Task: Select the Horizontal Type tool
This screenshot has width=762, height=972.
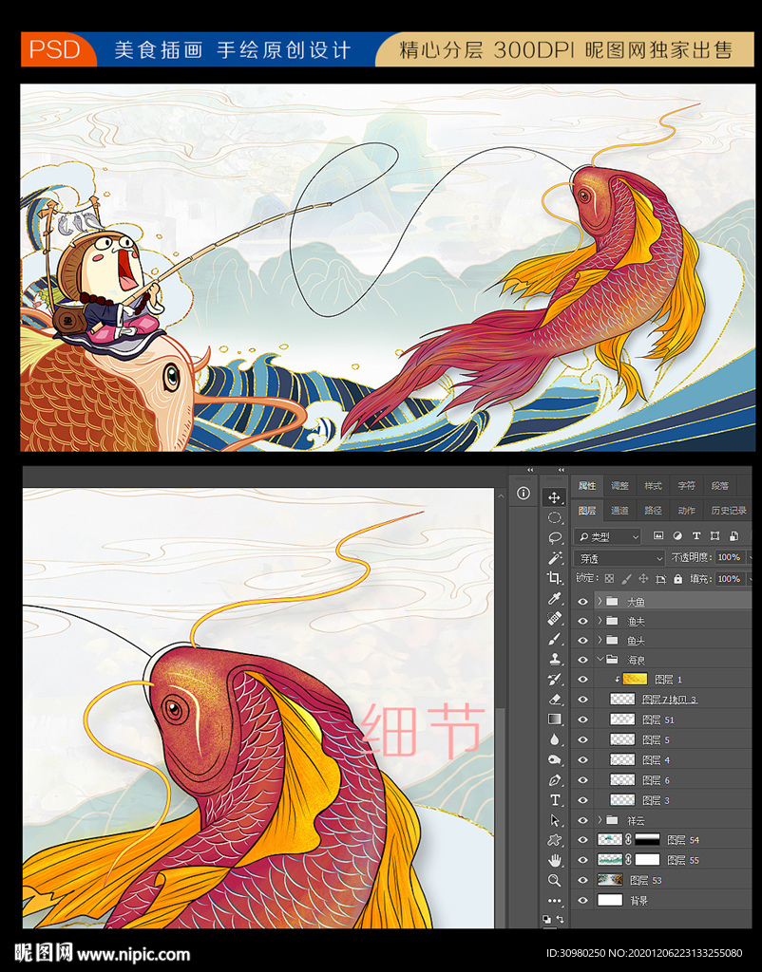Action: coord(555,800)
